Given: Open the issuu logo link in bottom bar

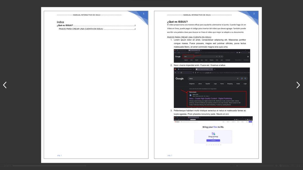Looking at the screenshot, I should (x=284, y=166).
